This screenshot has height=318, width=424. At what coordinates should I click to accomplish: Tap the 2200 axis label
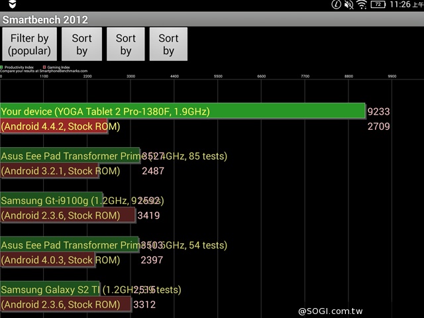pyautogui.click(x=87, y=76)
